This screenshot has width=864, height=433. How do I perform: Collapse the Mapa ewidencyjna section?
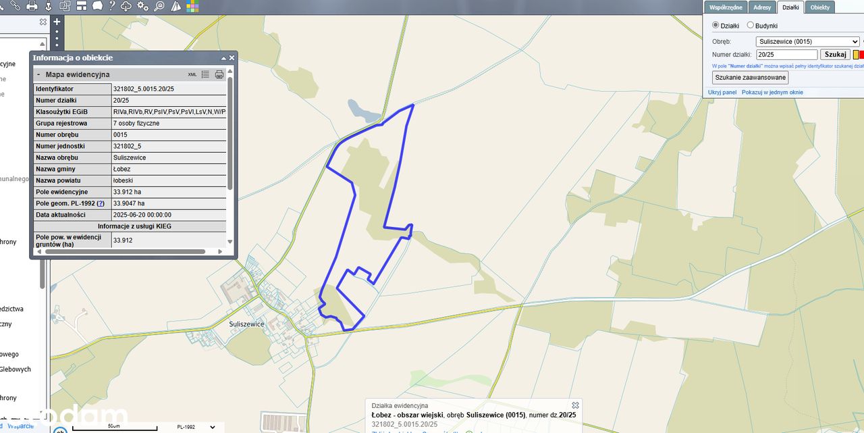[x=38, y=74]
